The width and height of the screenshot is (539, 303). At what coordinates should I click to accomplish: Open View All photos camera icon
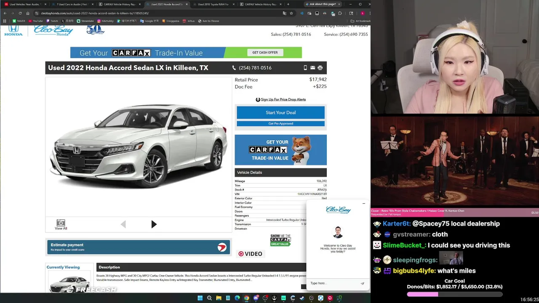pos(61,224)
